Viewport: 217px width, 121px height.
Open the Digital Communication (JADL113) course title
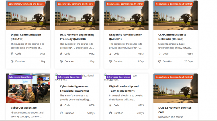26,37
